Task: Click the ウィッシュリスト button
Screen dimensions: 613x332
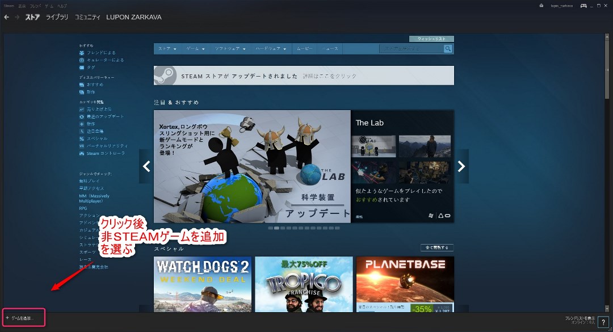Action: (x=431, y=39)
